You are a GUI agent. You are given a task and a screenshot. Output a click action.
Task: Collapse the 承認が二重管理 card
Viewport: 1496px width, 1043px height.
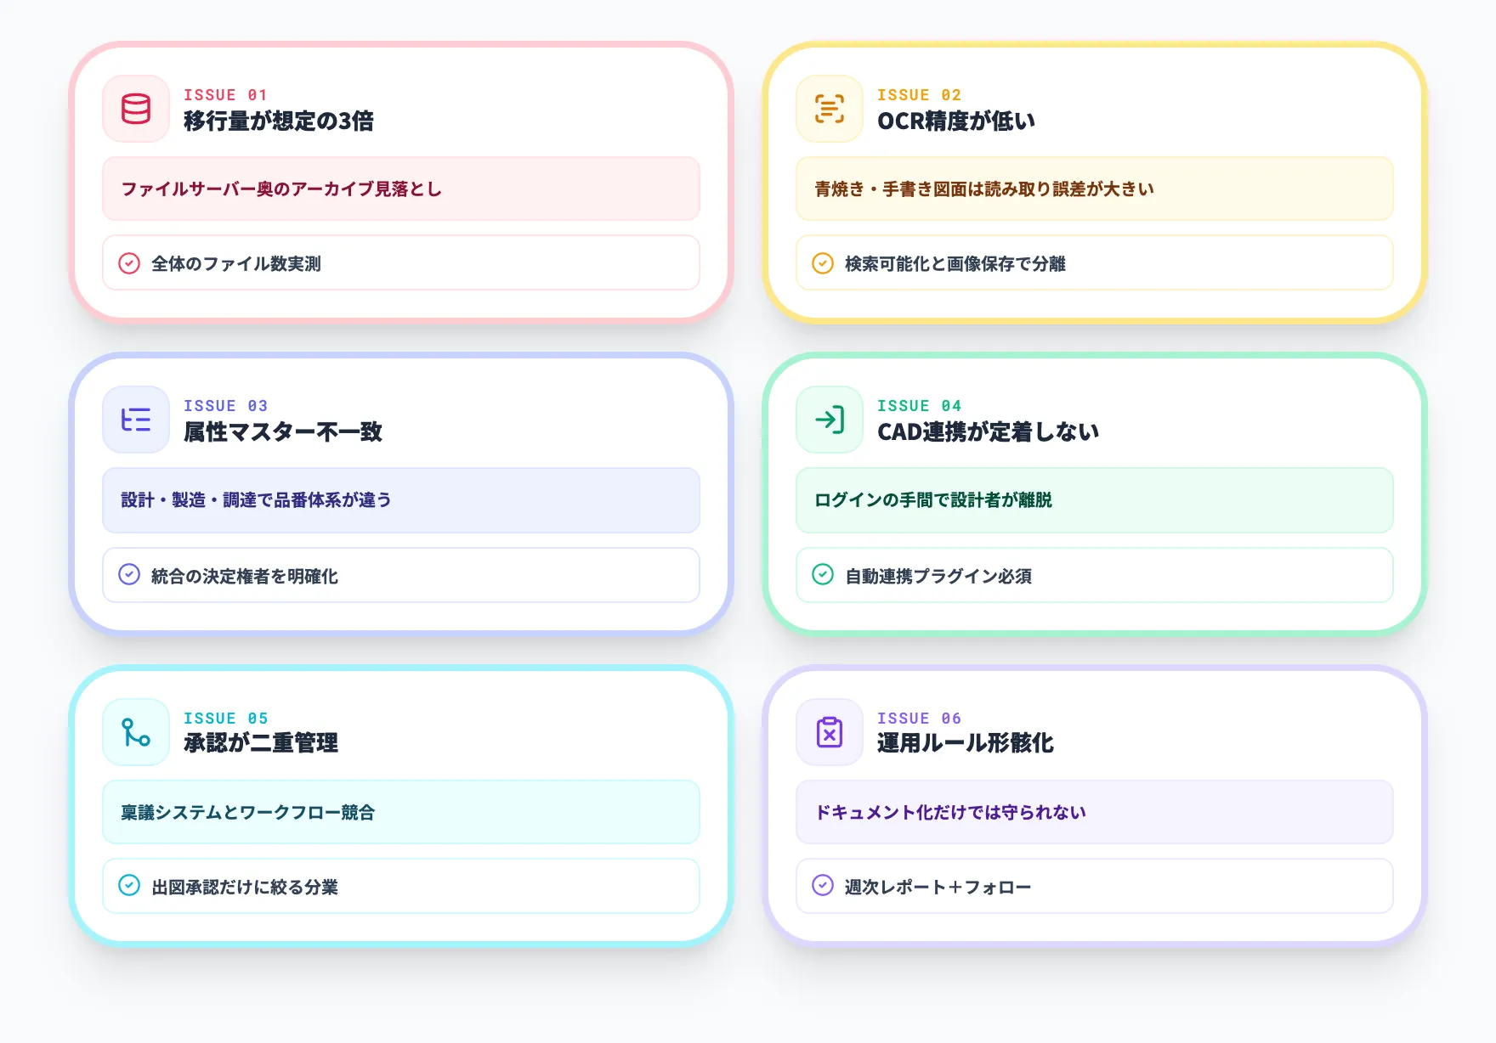click(x=260, y=743)
